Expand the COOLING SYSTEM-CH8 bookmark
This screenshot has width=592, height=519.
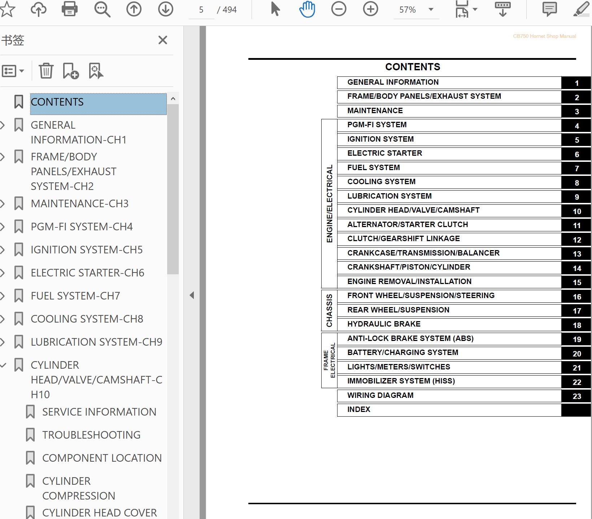3,319
